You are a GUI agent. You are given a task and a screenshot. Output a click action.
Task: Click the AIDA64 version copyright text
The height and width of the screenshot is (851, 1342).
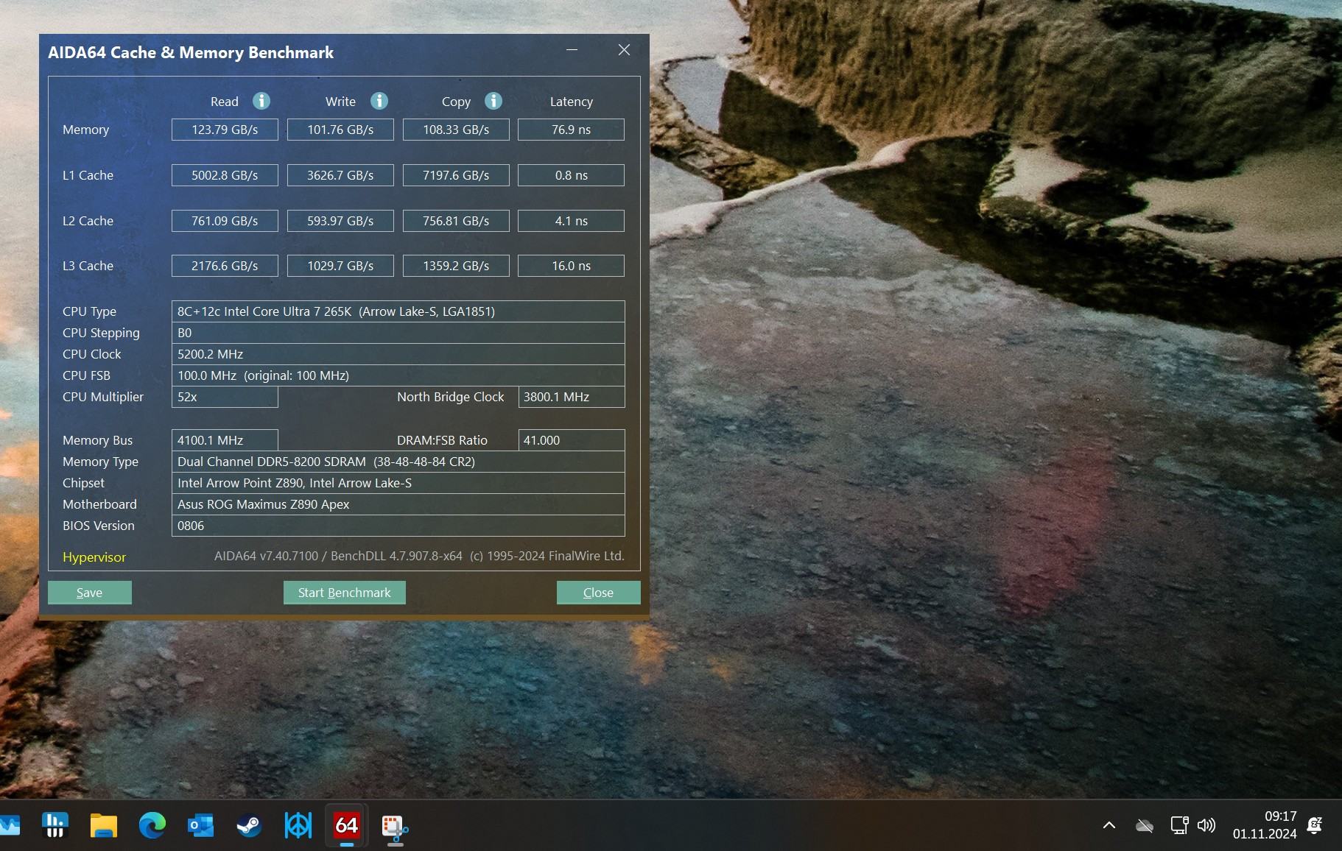click(x=419, y=556)
